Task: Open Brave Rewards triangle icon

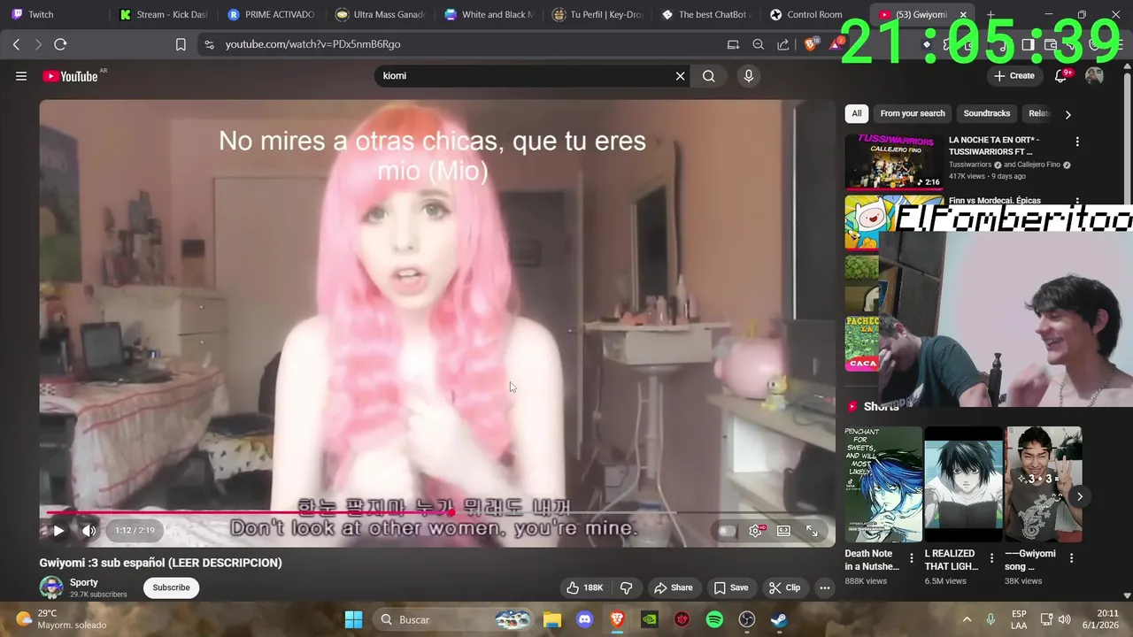Action: (x=834, y=44)
